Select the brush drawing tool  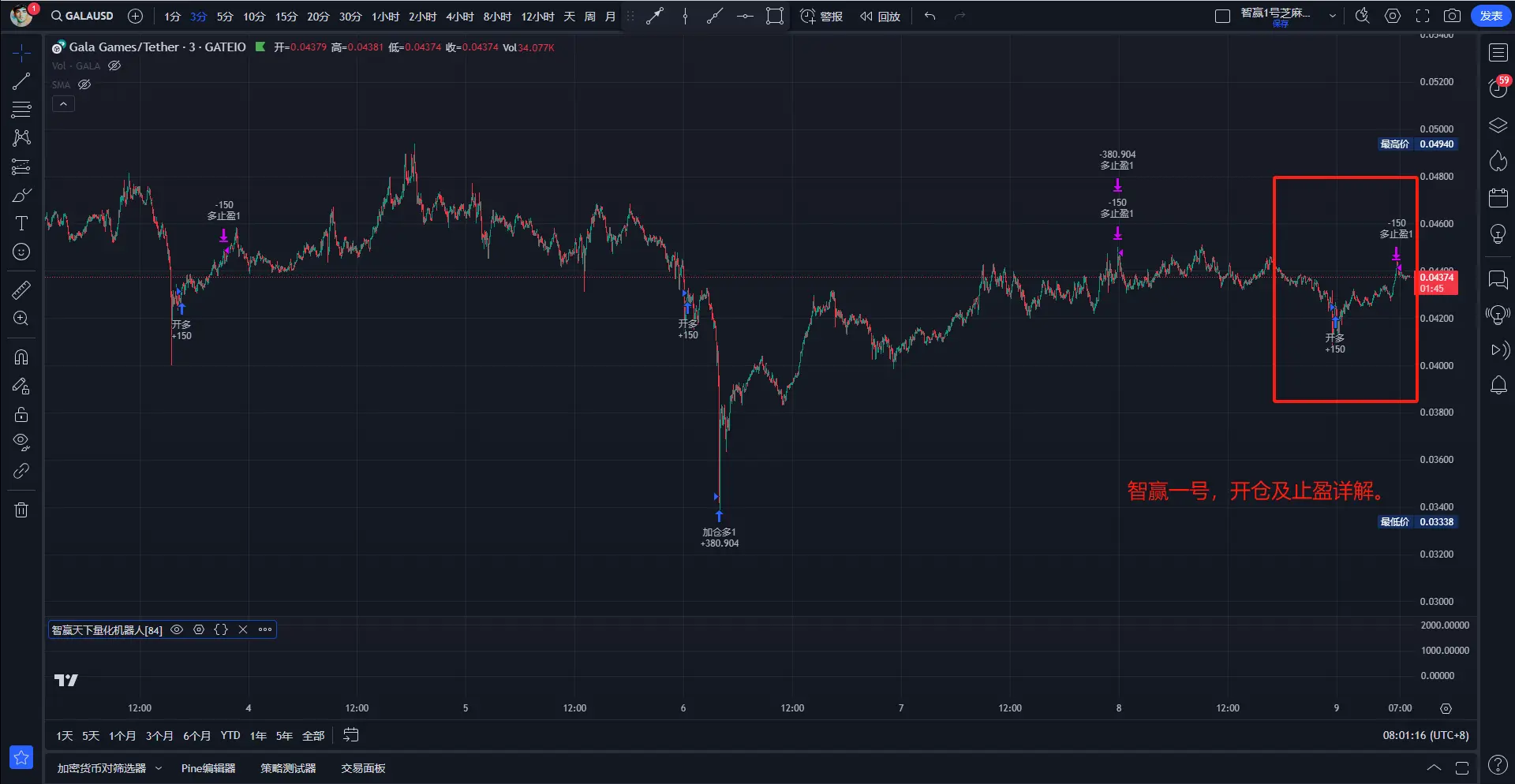21,195
